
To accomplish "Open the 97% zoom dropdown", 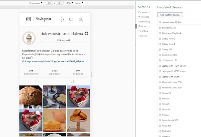I will [x=70, y=3].
